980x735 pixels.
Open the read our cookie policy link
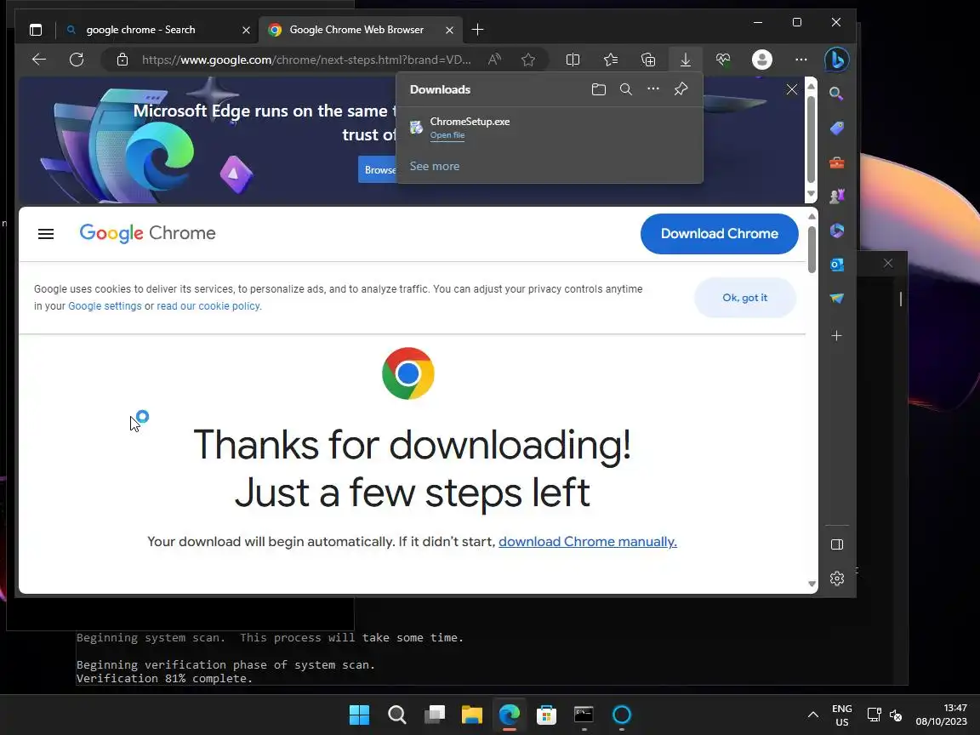(x=208, y=306)
